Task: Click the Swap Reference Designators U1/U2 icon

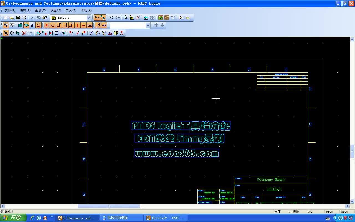Action: (57, 33)
